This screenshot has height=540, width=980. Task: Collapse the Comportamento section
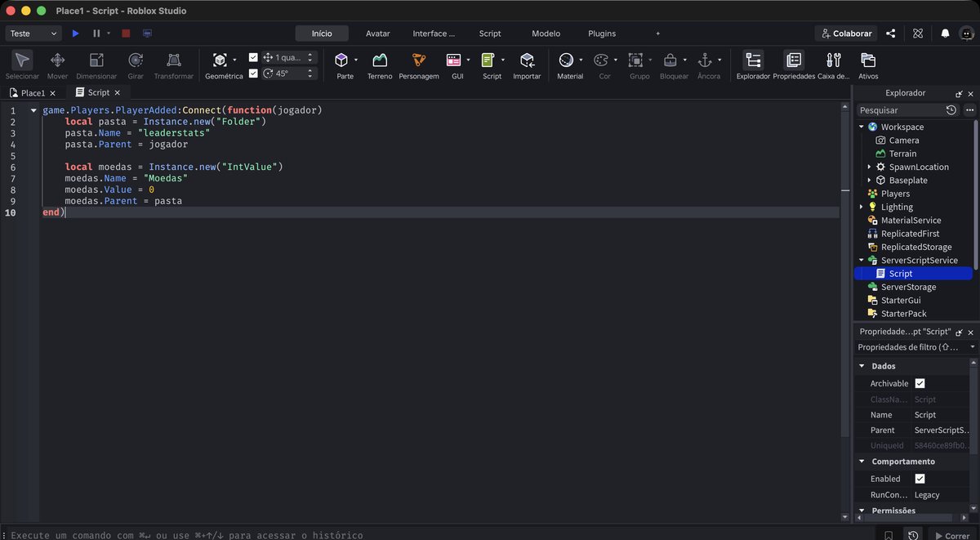pyautogui.click(x=861, y=462)
